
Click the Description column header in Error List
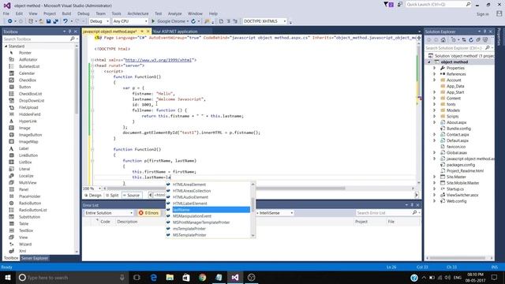[127, 222]
